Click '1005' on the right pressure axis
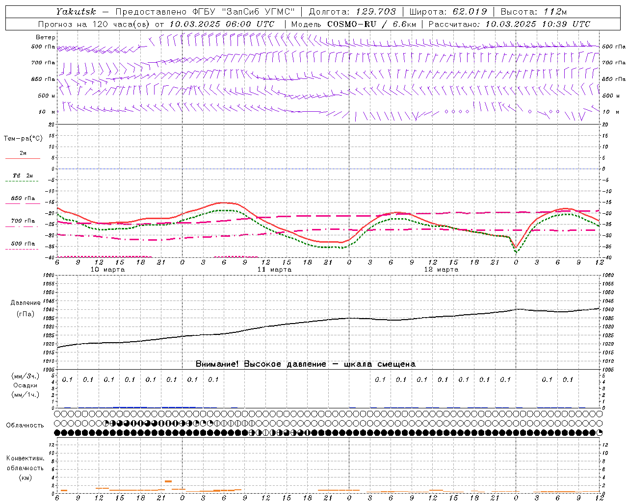 (x=609, y=370)
